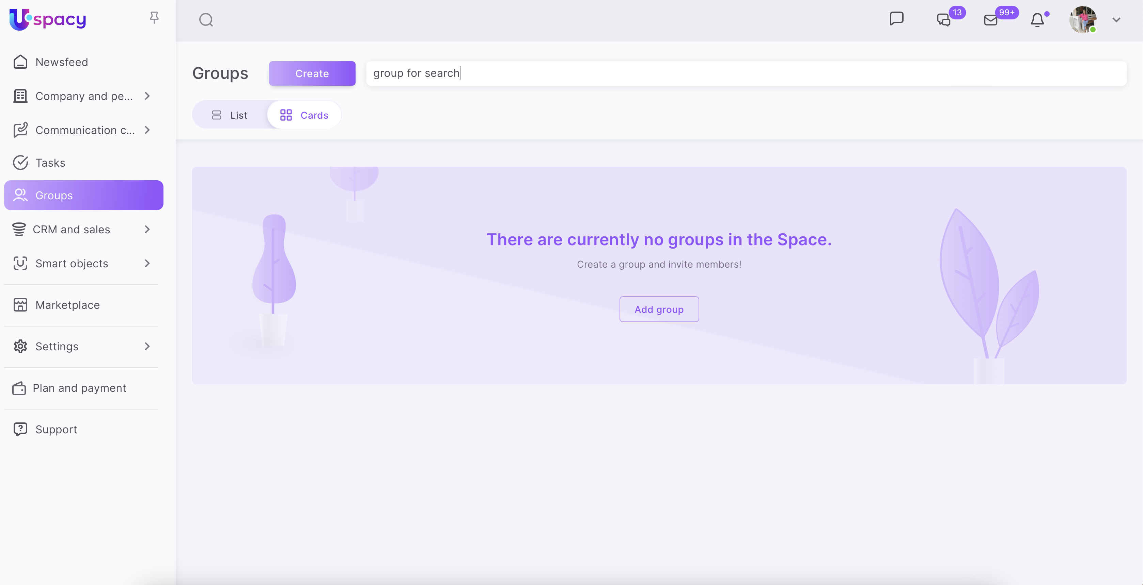Open messages with 13 badge

tap(944, 20)
